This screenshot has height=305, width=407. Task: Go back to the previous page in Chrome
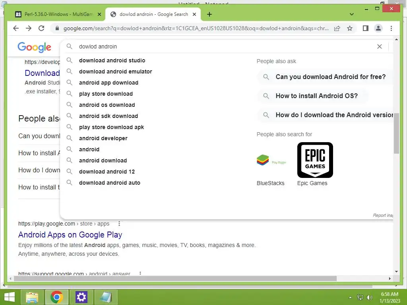(16, 28)
